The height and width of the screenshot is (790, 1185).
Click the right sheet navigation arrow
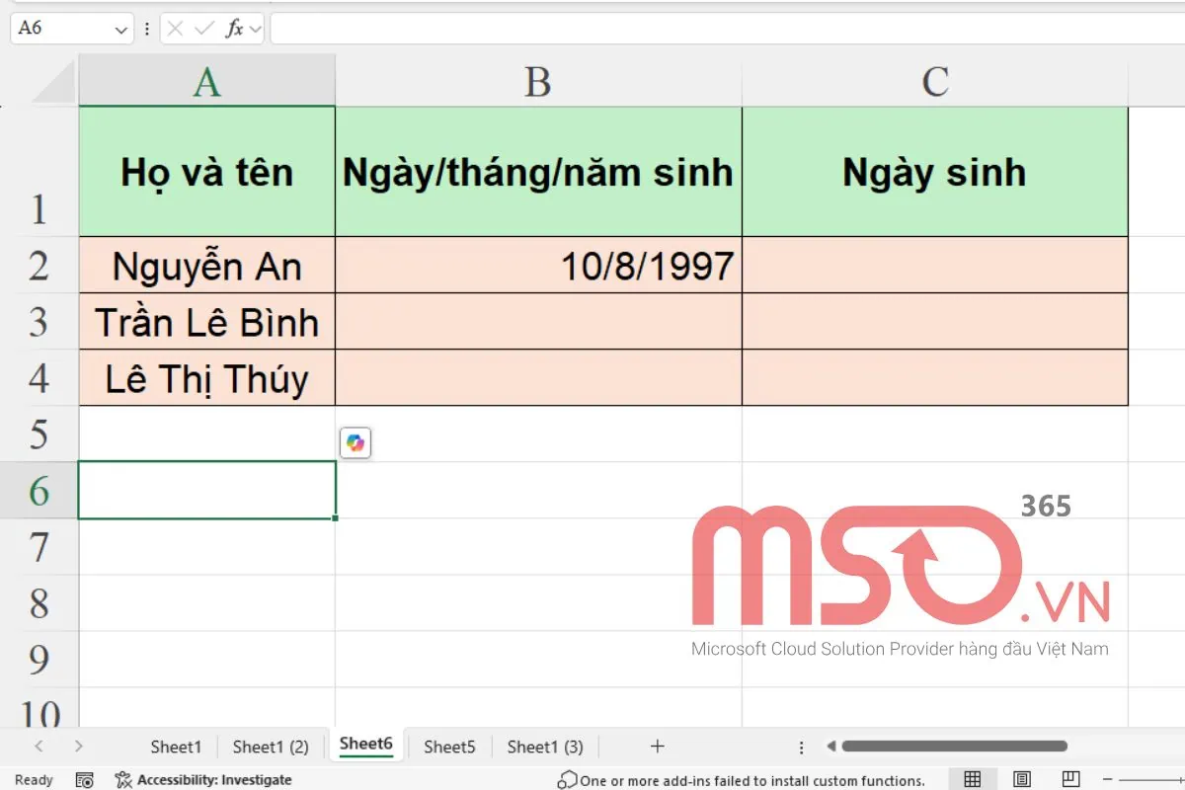79,747
